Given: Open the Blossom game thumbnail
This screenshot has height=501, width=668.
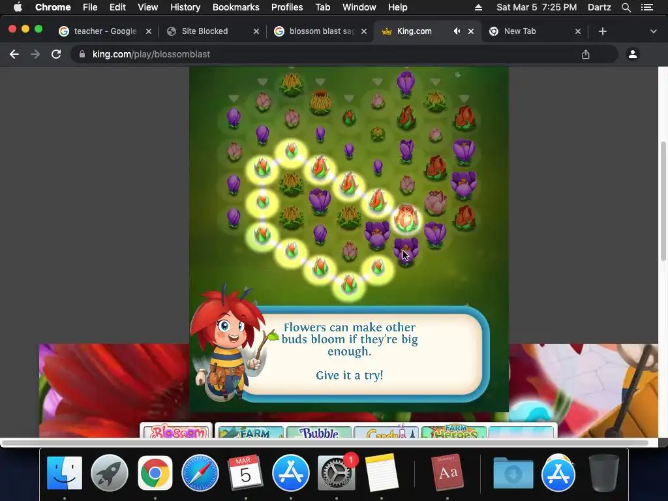Looking at the screenshot, I should coord(176,431).
